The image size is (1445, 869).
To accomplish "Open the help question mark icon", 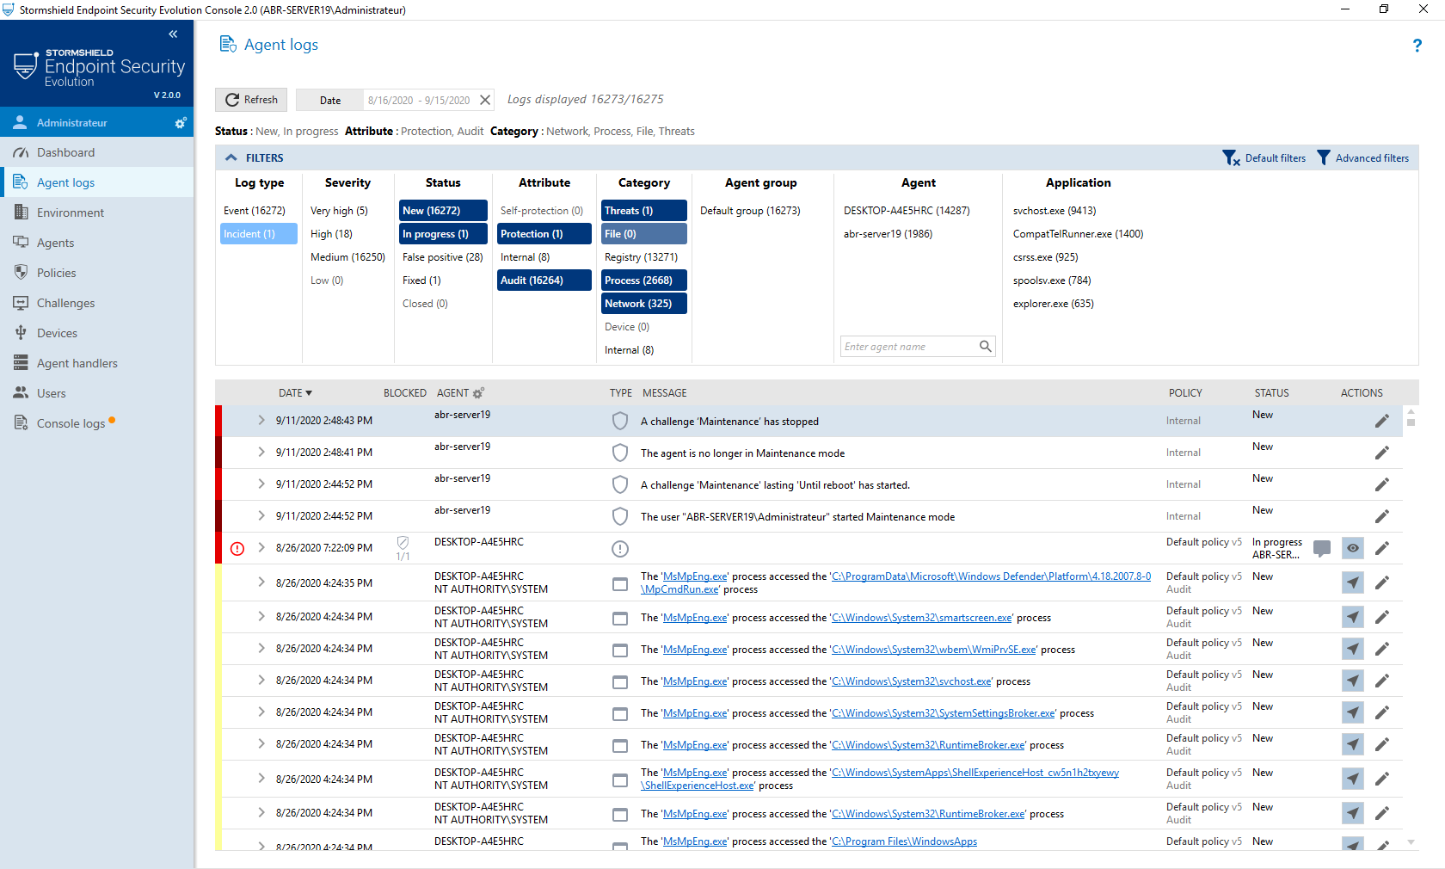I will (1417, 46).
